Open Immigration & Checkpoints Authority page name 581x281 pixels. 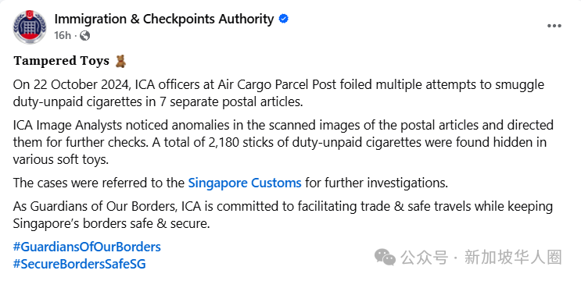(x=163, y=19)
